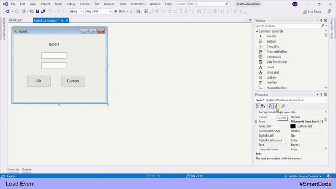Screen dimensions: 336x189
Task: Open the View menu
Action: tap(33, 4)
